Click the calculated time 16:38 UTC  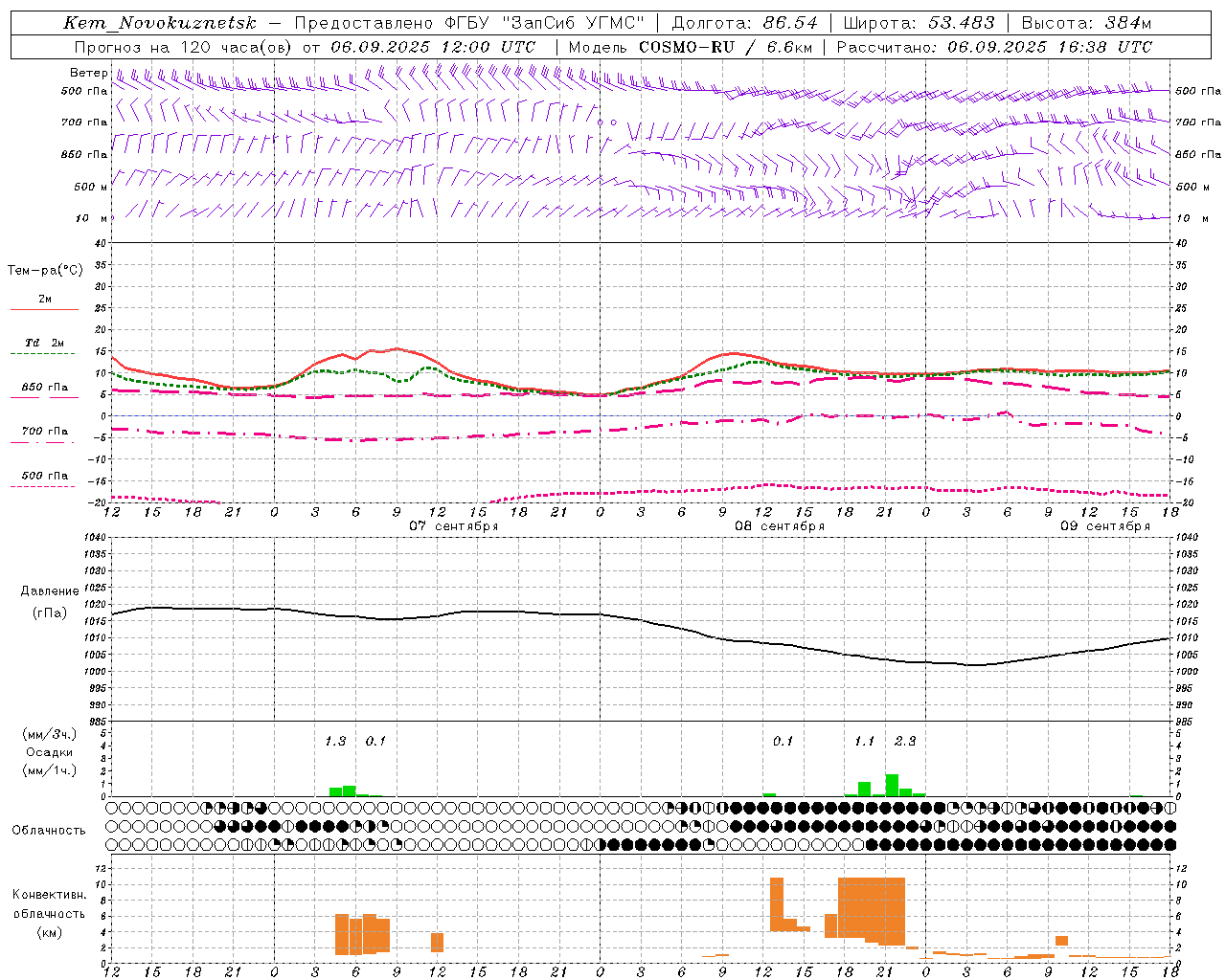click(x=1104, y=47)
